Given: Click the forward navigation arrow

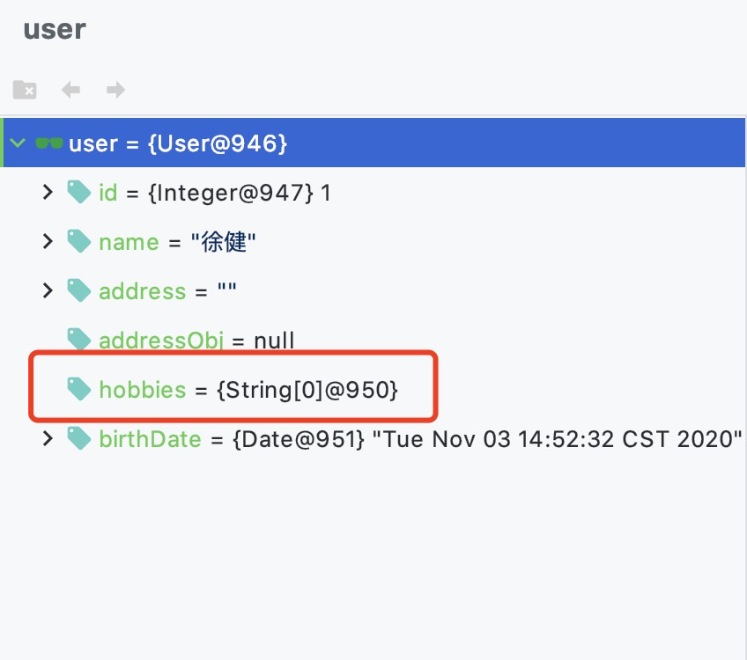Looking at the screenshot, I should point(115,89).
